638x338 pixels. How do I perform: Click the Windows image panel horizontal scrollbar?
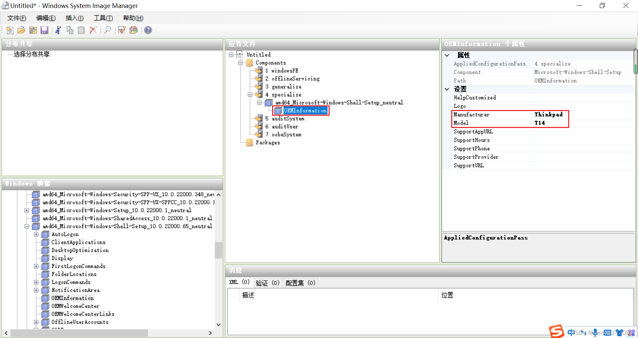click(x=79, y=333)
